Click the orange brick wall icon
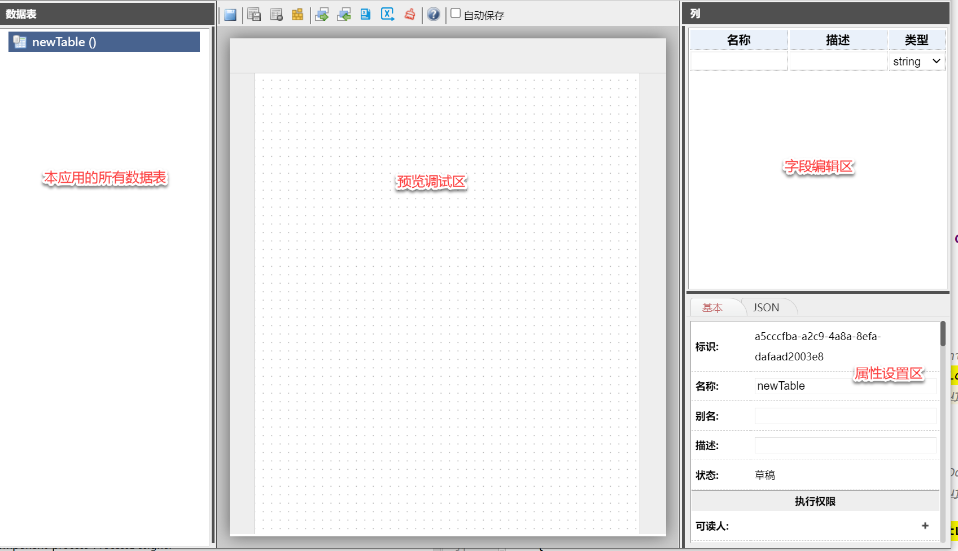This screenshot has height=551, width=958. click(298, 15)
